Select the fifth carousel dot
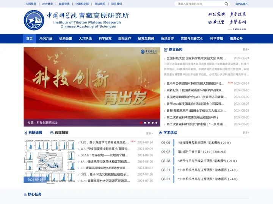This screenshot has width=273, height=204. click(156, 123)
